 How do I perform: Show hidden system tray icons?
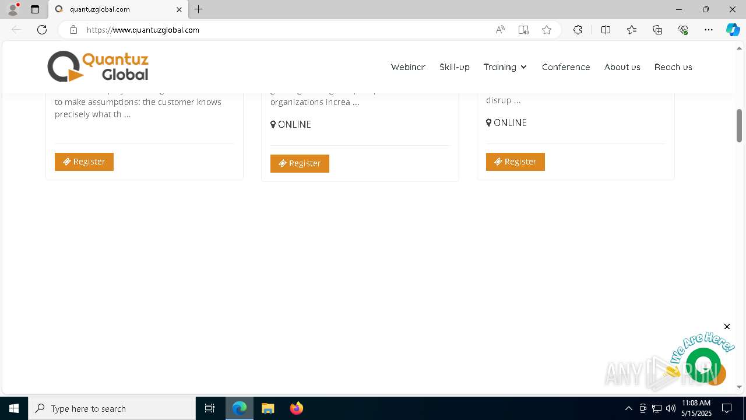pyautogui.click(x=628, y=408)
